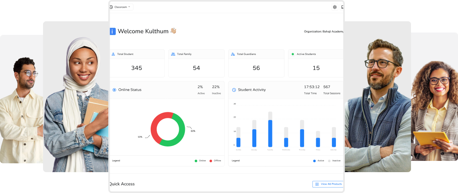458x193 pixels.
Task: Toggle the Online legend series
Action: click(200, 160)
